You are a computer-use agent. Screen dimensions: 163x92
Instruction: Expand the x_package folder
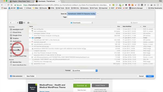pos(30,38)
